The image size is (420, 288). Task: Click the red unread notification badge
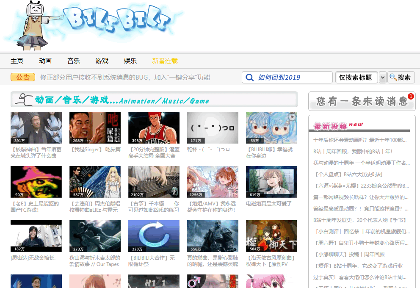pos(410,97)
